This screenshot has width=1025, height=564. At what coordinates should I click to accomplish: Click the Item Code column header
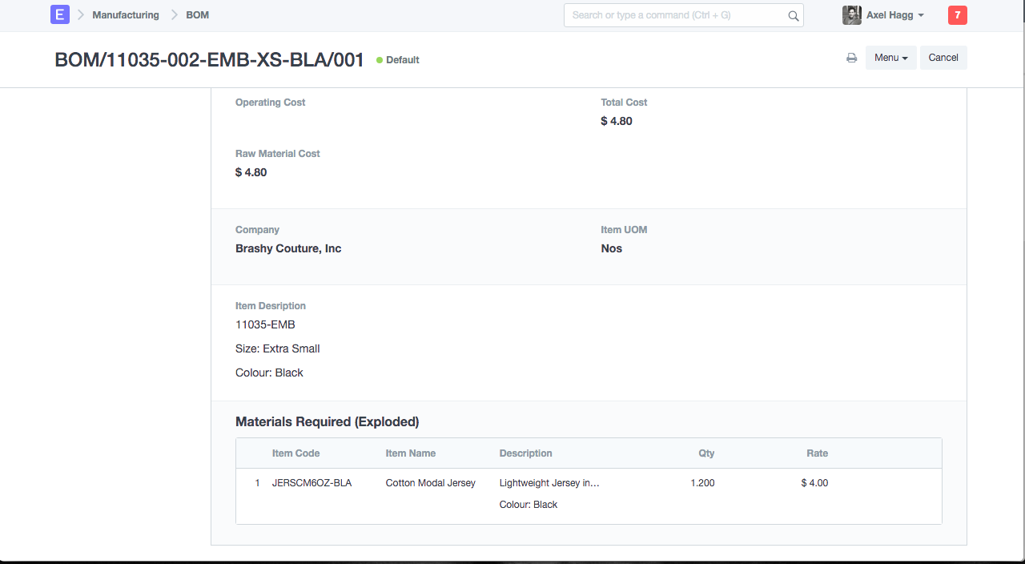[x=295, y=453]
